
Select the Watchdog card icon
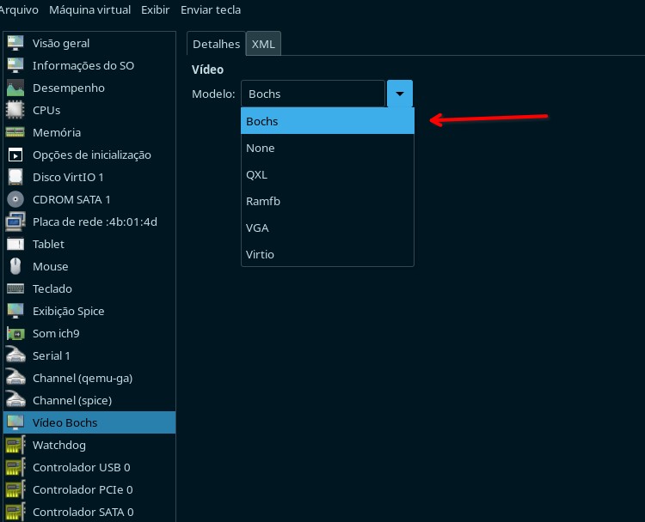pyautogui.click(x=15, y=445)
